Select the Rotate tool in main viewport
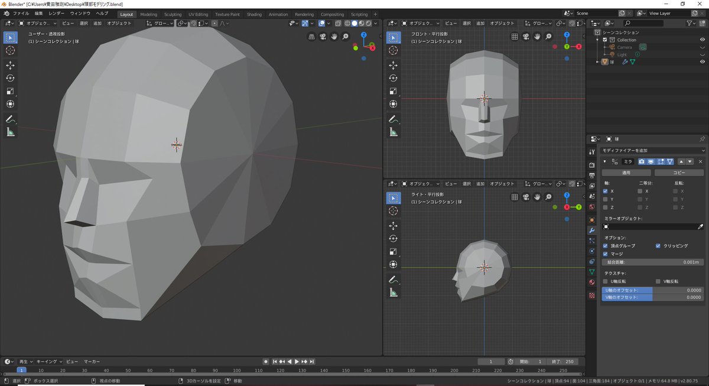Viewport: 709px width, 386px height. coord(10,78)
